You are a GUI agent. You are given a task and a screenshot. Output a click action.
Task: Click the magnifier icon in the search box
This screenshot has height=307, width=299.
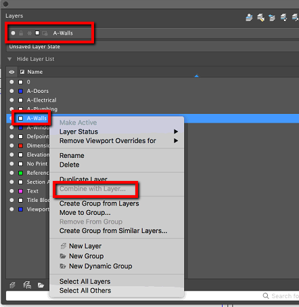266,295
